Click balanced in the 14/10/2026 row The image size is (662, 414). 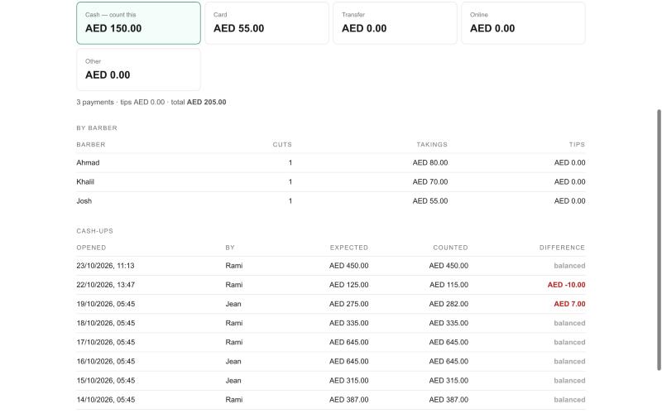(x=569, y=400)
